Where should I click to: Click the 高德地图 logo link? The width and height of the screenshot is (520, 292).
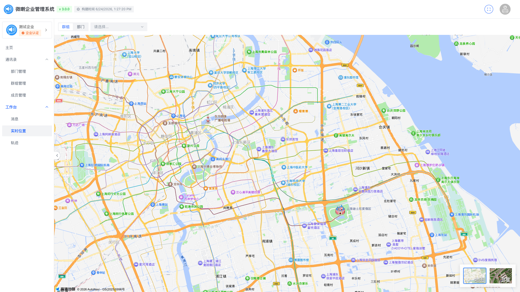[66, 289]
